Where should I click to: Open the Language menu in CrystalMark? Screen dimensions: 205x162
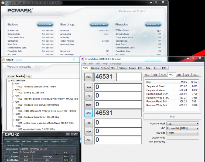pyautogui.click(x=115, y=64)
